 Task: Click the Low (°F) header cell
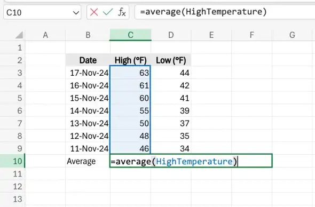[171, 60]
